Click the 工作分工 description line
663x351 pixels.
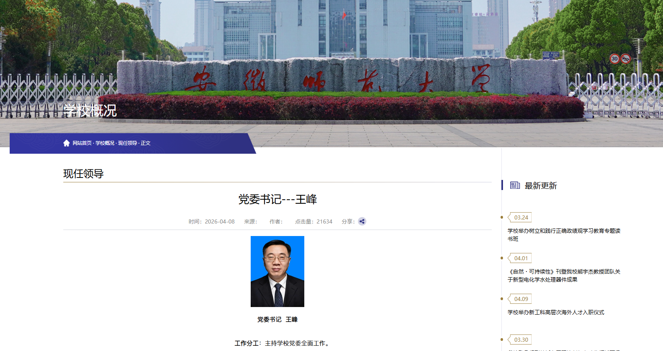283,343
